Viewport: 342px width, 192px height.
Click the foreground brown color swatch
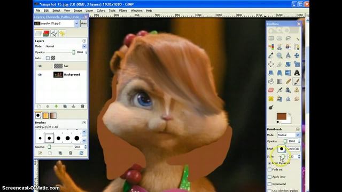(281, 116)
